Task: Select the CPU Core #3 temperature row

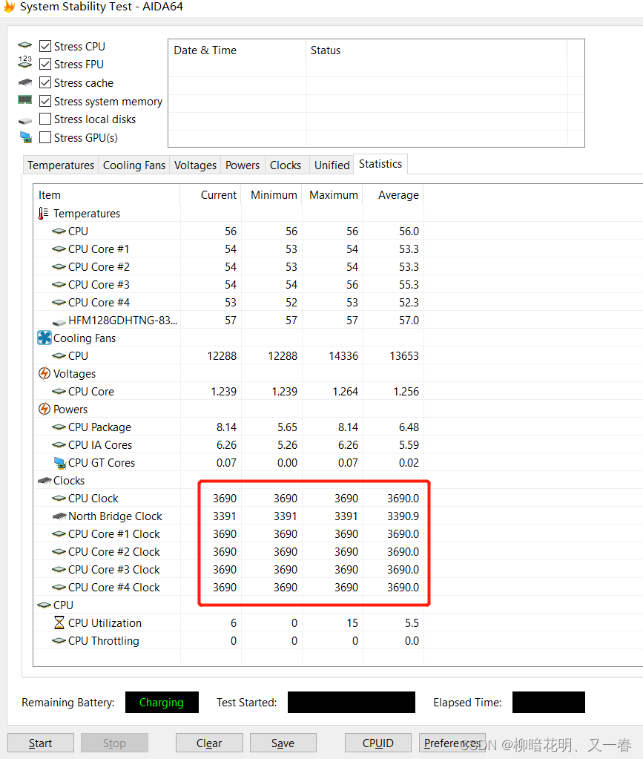Action: click(x=228, y=285)
